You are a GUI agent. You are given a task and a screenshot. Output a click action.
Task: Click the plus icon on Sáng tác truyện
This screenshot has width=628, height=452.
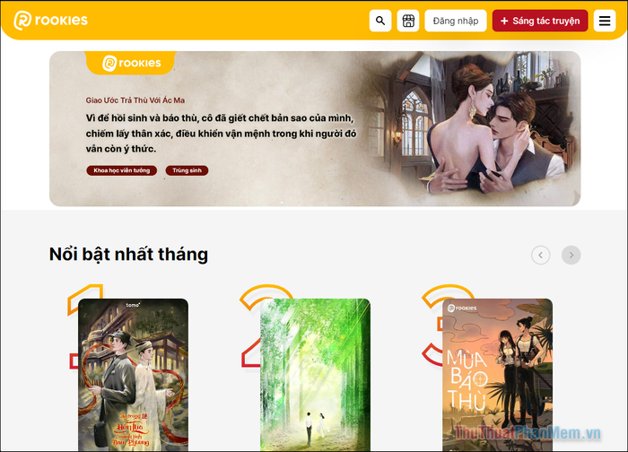504,21
